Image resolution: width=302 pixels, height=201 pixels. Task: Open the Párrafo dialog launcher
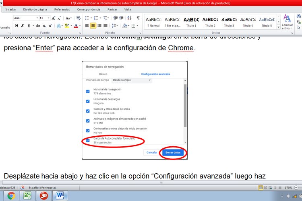point(140,33)
